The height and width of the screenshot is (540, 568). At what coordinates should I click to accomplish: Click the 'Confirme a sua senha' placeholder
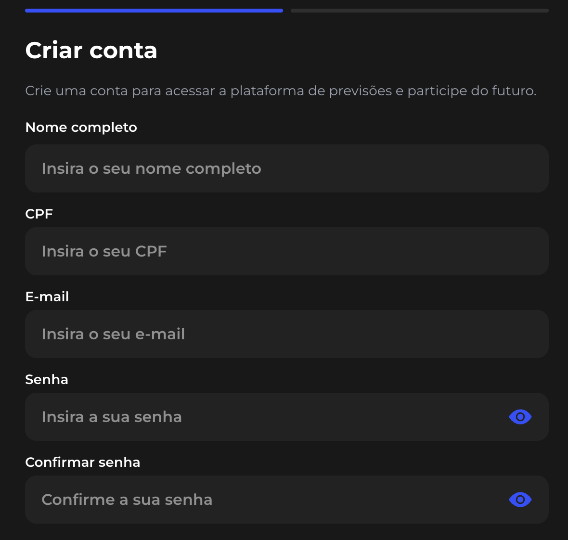coord(127,500)
